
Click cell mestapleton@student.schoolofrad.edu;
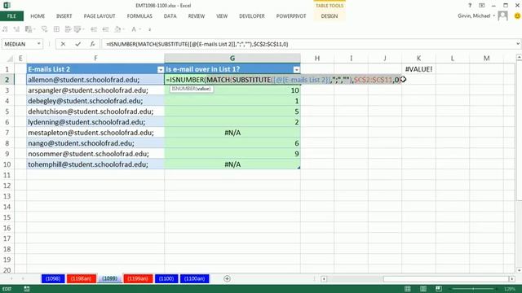pos(95,133)
